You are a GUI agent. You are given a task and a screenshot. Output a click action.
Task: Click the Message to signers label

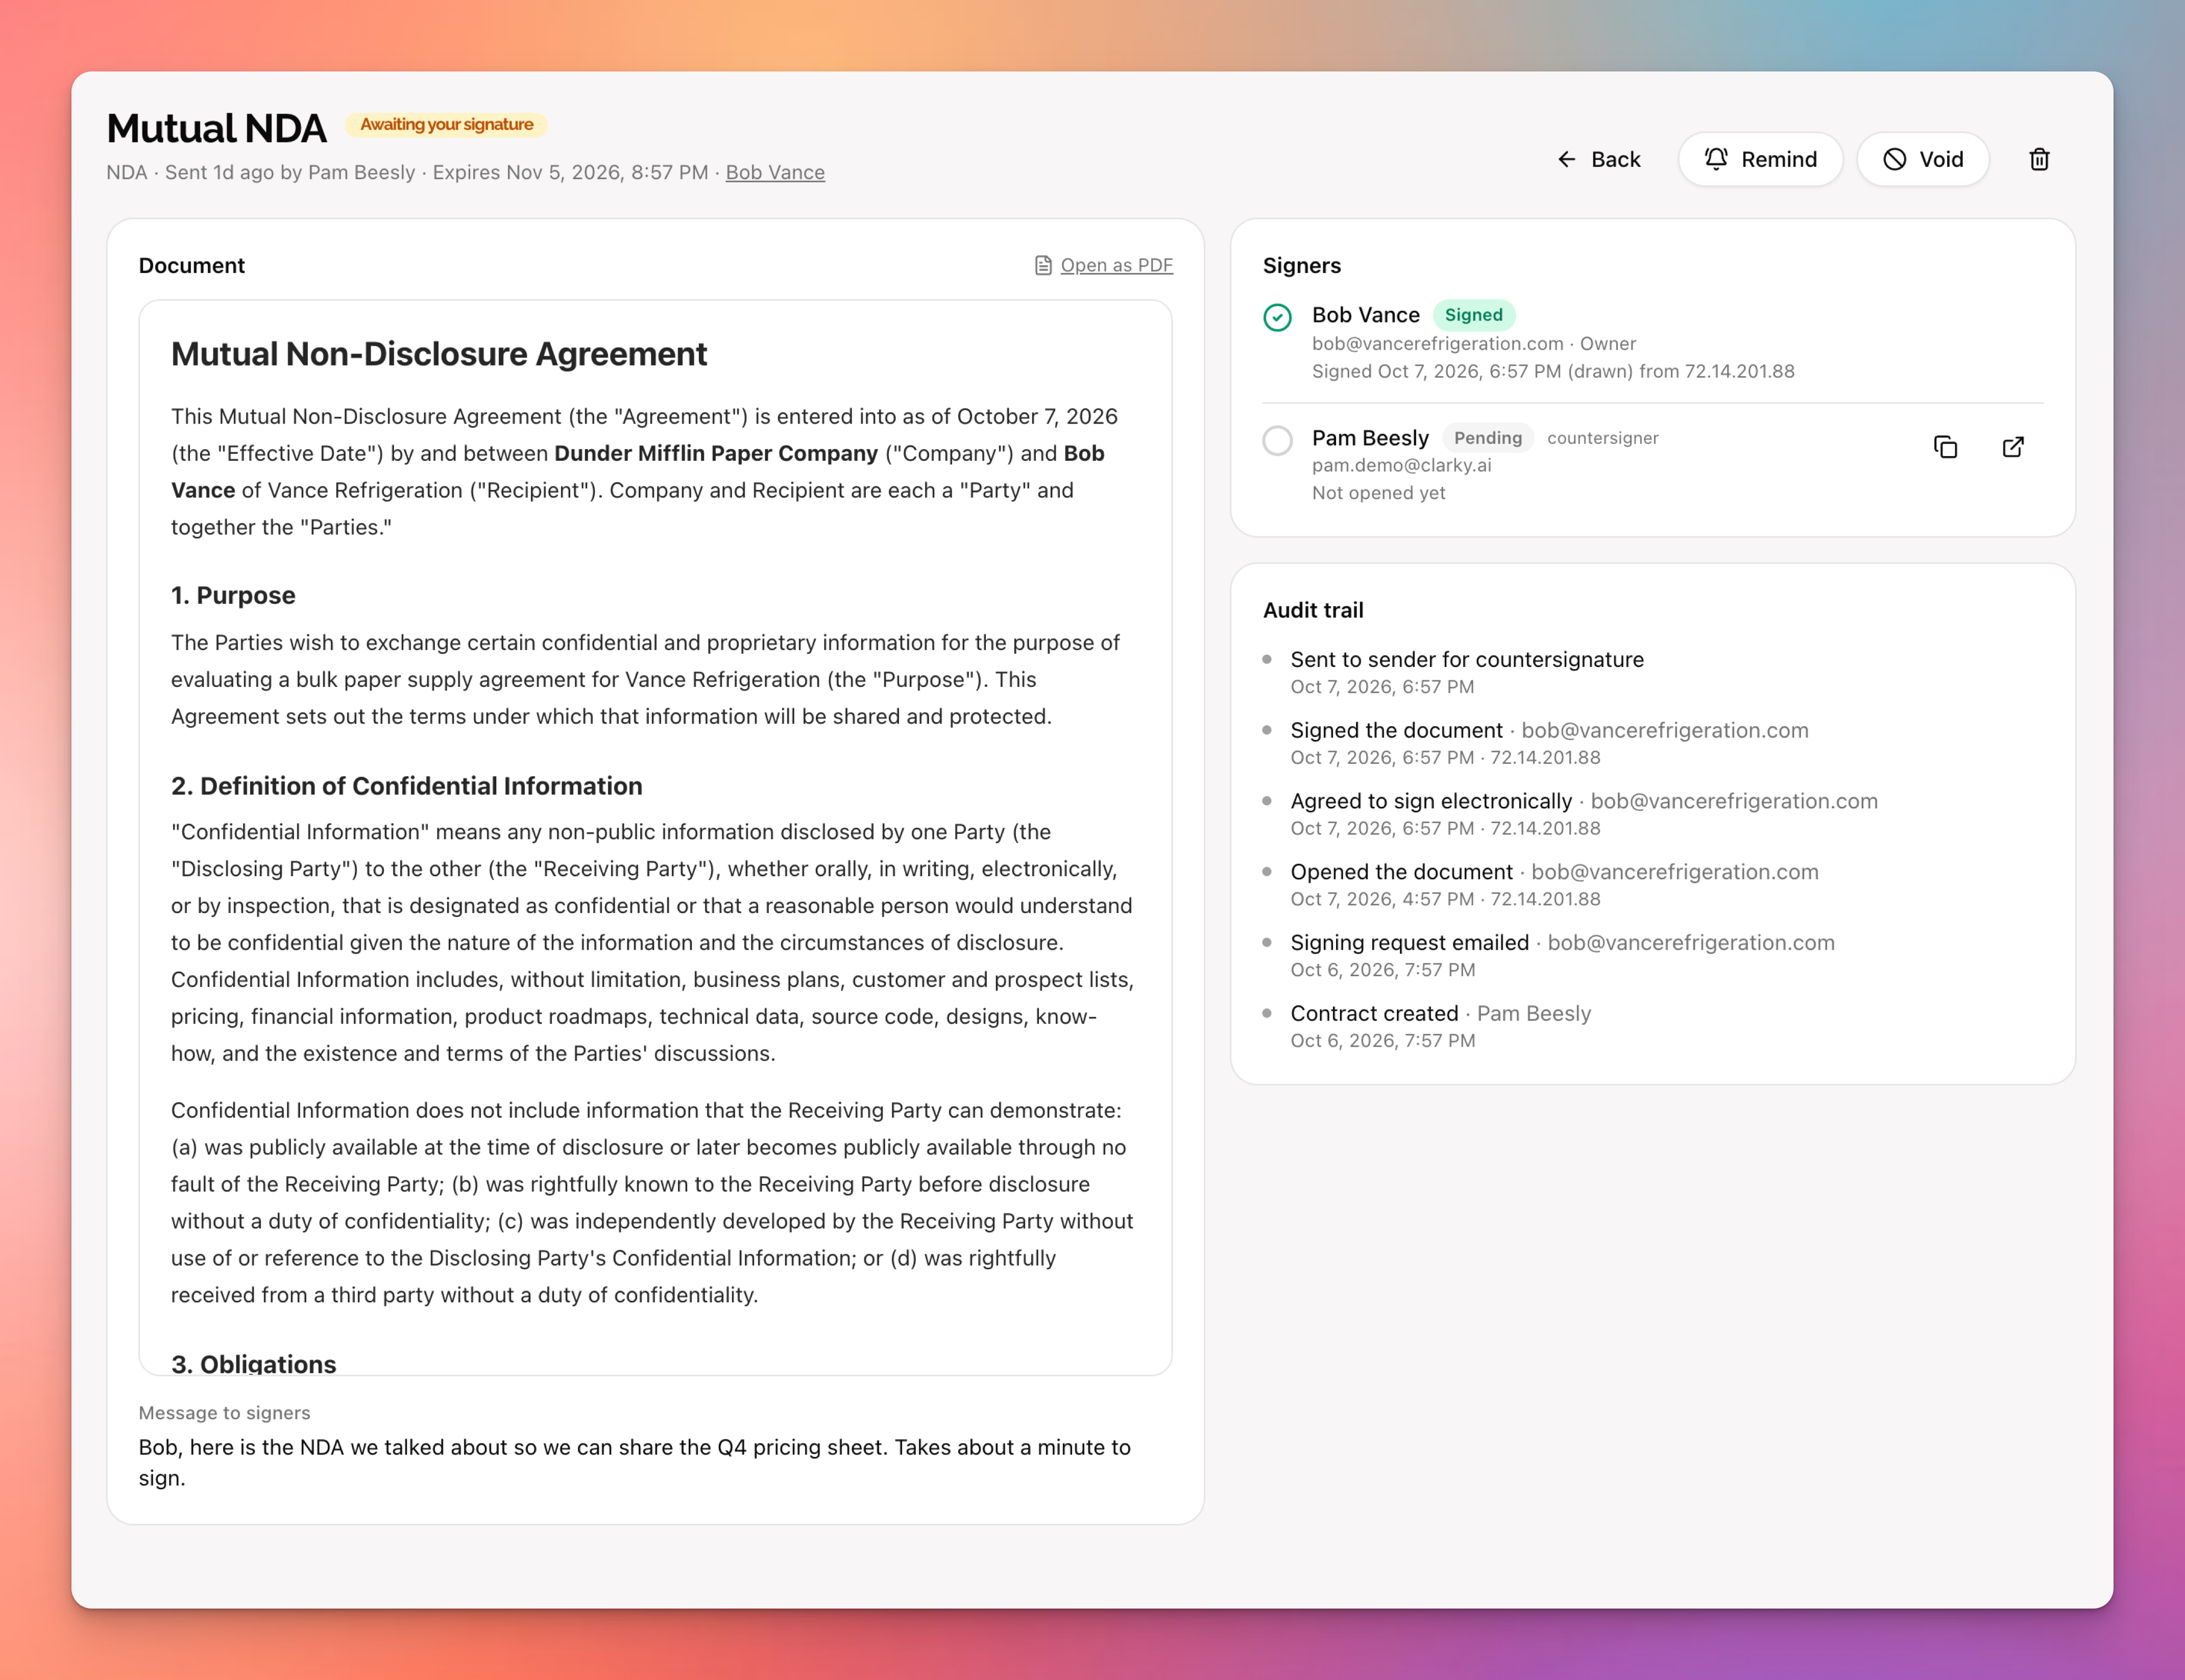point(224,1413)
